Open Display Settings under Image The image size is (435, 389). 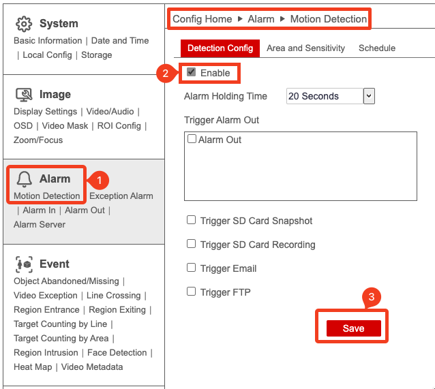[x=45, y=112]
